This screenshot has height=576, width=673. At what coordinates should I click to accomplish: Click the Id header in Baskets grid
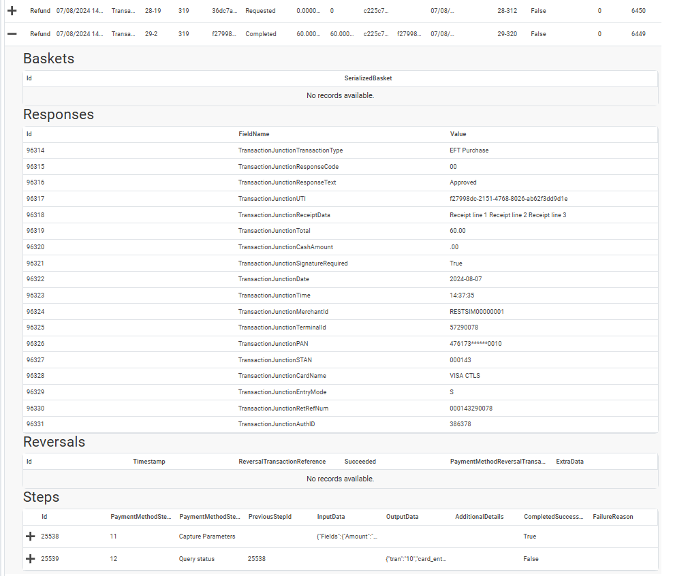[29, 78]
